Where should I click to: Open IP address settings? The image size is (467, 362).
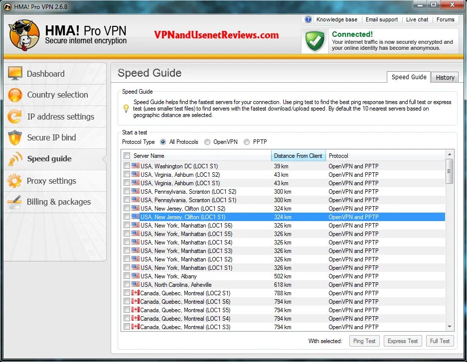(55, 117)
